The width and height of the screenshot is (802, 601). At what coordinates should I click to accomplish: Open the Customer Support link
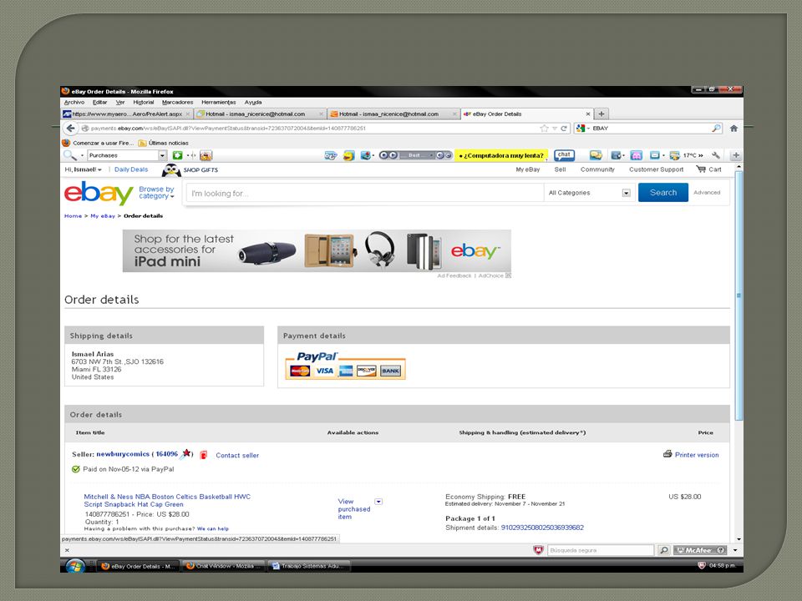pyautogui.click(x=657, y=169)
